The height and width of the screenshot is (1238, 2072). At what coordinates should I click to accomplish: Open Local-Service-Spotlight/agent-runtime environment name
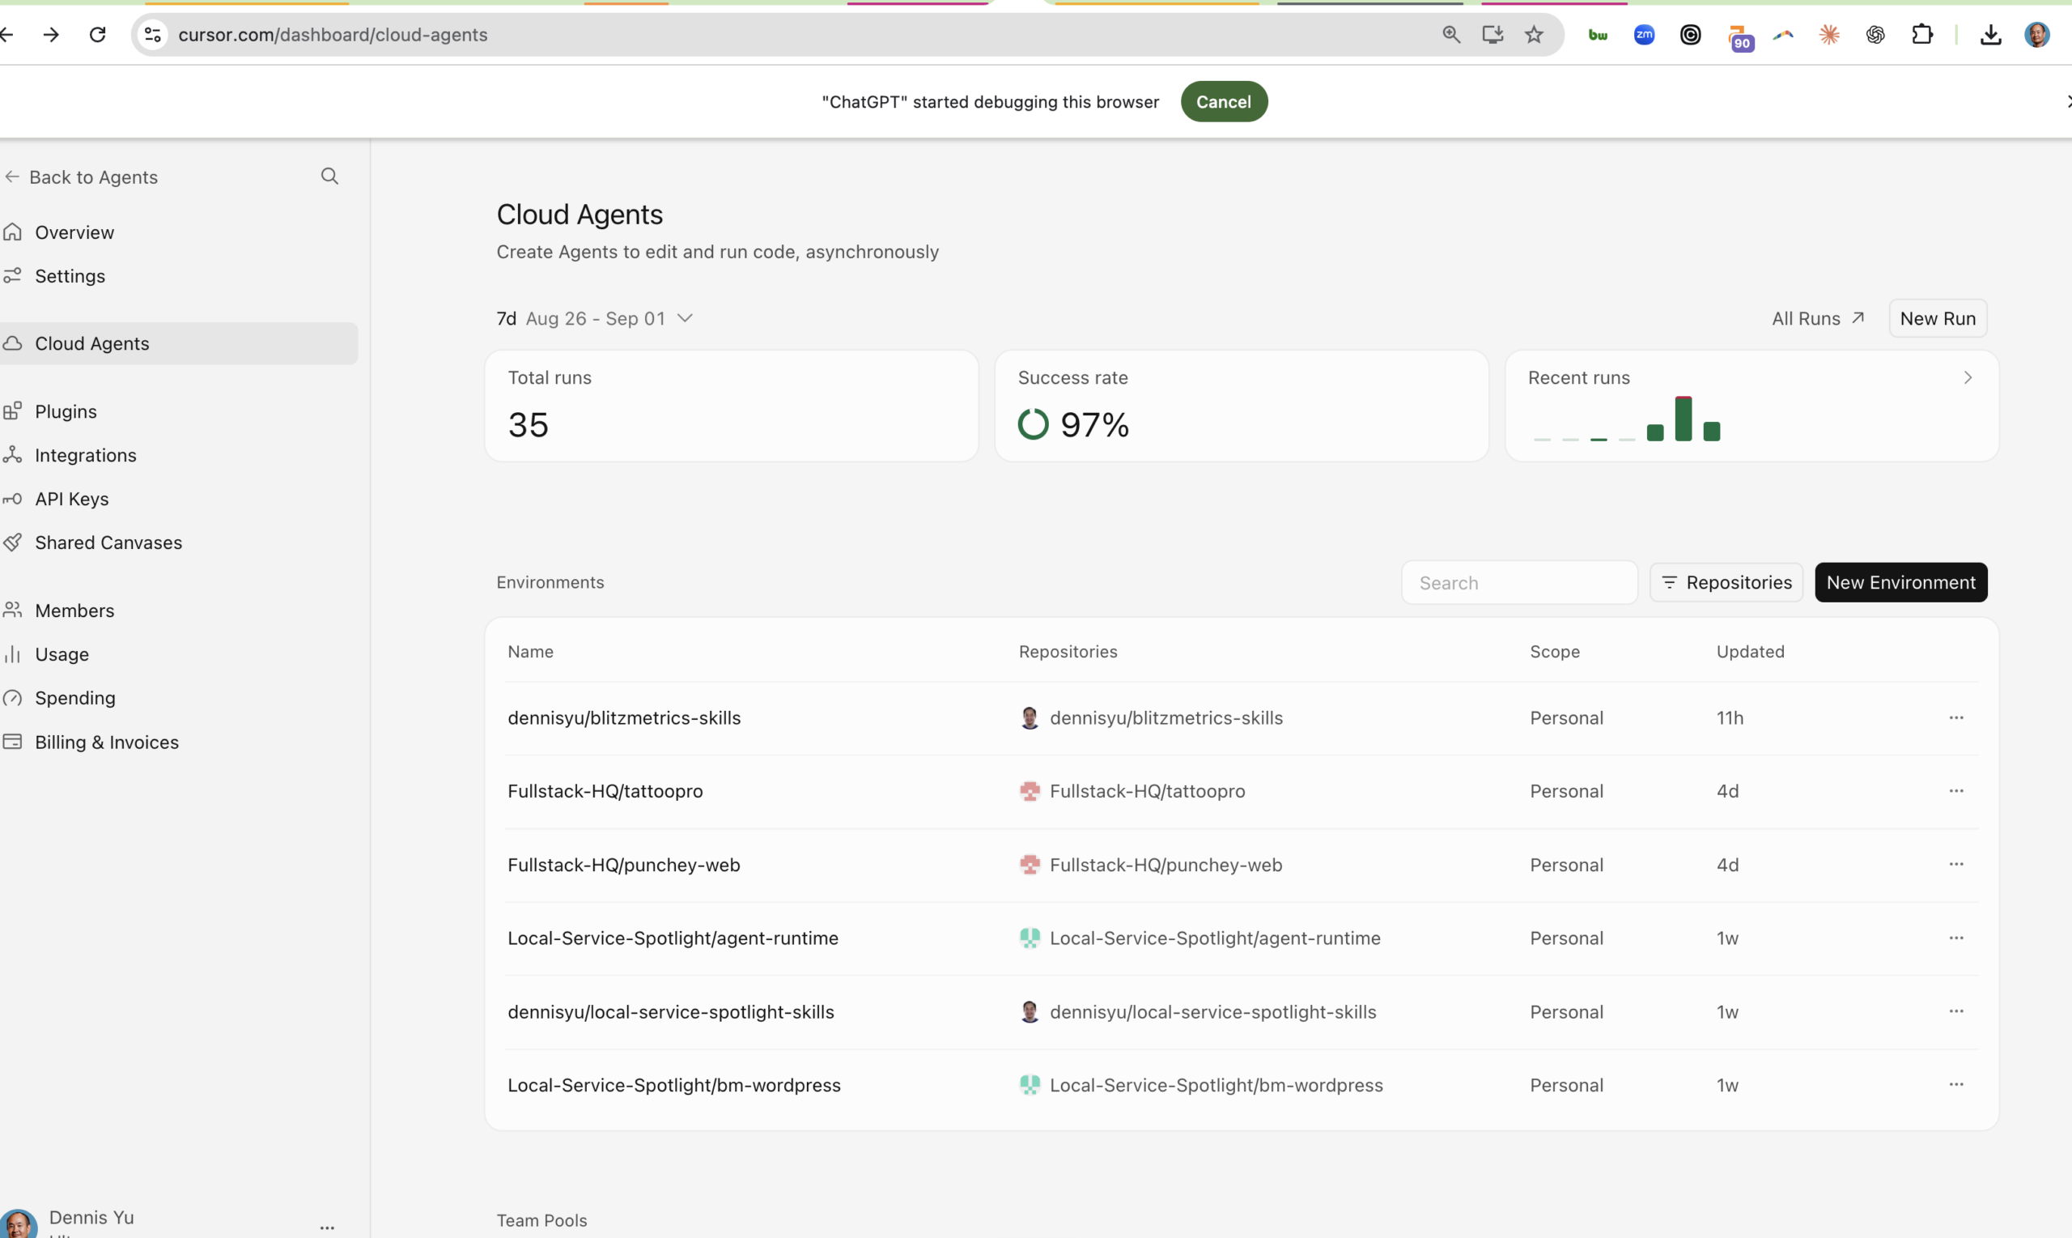tap(672, 938)
